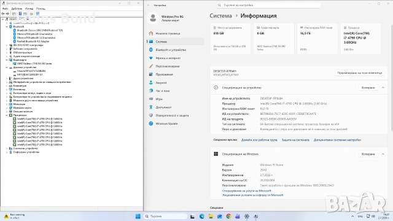Select Realtek Bluetooth 4.0 Adapter
Image resolution: width=393 pixels, height=221 pixels.
[x=33, y=41]
